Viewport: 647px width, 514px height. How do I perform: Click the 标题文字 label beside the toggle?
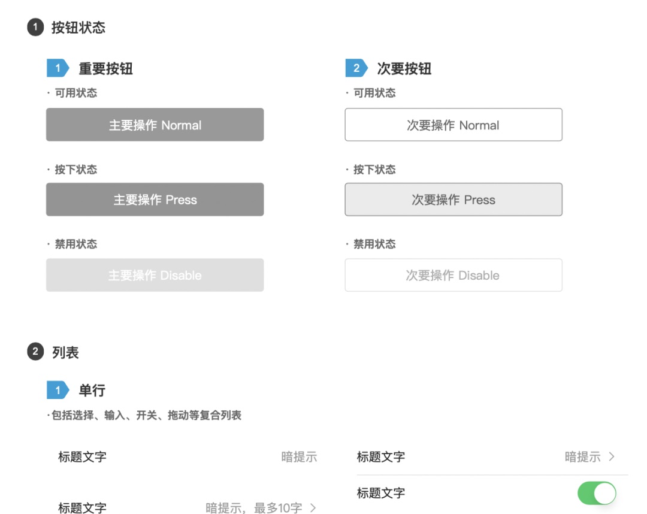click(381, 493)
